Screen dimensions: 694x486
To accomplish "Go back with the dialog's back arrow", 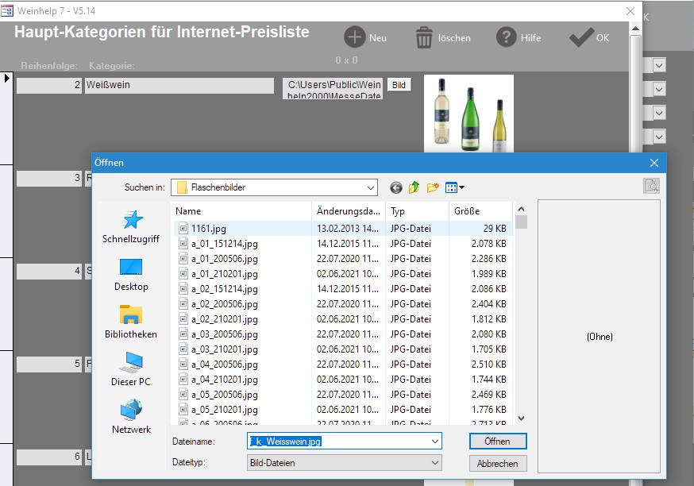I will click(x=396, y=187).
